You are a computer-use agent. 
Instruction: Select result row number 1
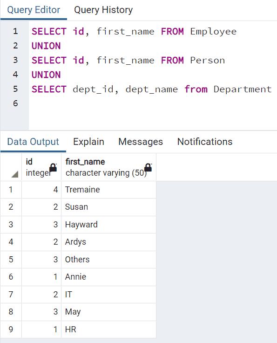pyautogui.click(x=11, y=190)
